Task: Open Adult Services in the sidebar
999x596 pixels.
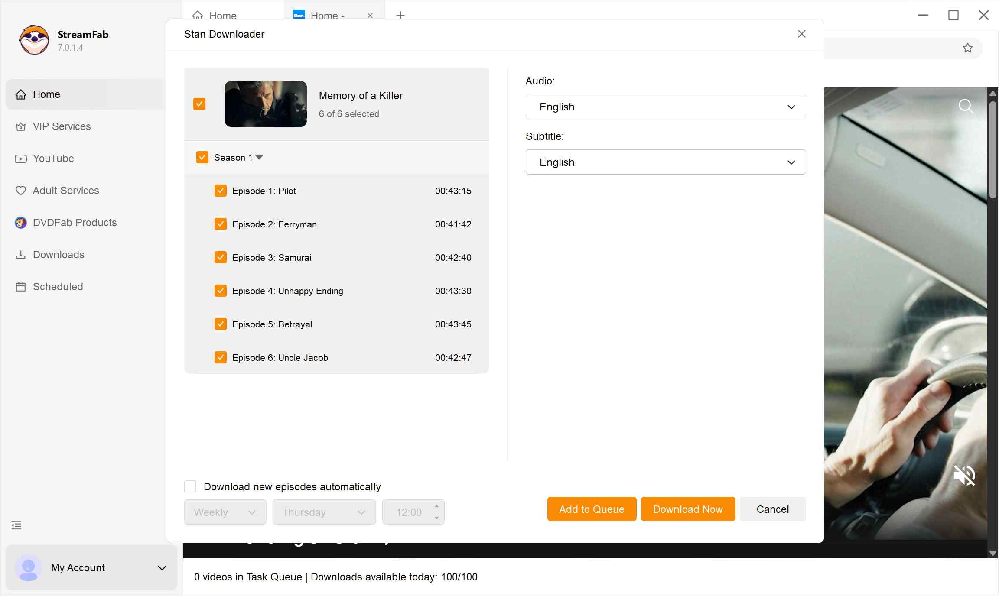Action: click(65, 190)
